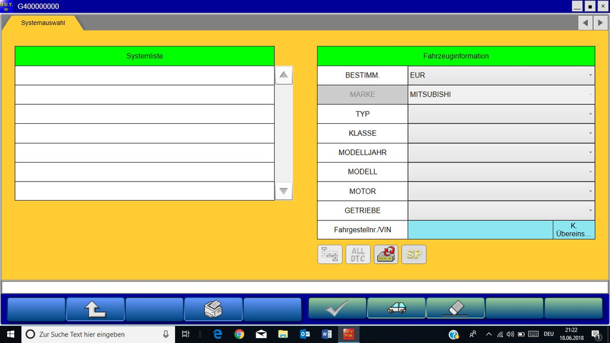Open the touch keyboard tray icon

tap(533, 334)
